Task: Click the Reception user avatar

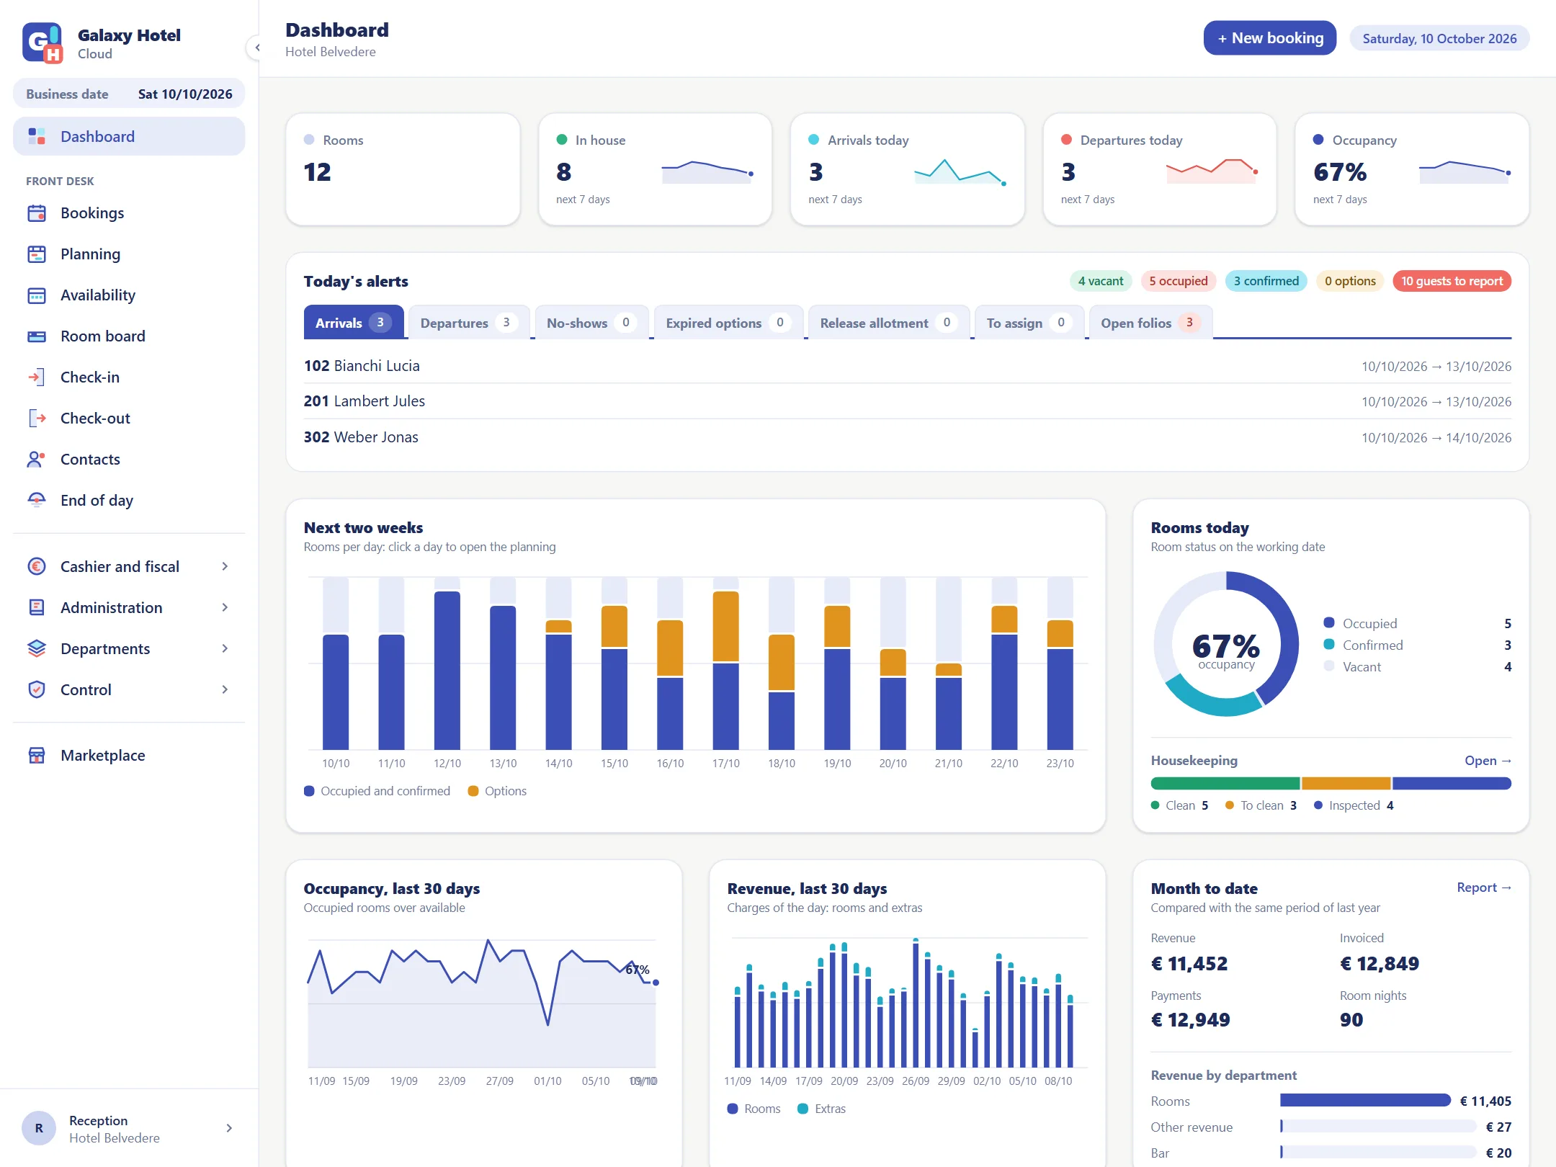Action: tap(39, 1128)
